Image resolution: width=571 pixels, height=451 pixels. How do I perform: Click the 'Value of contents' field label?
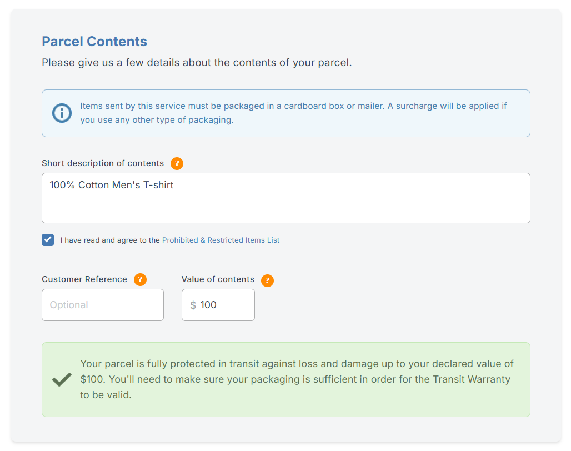[218, 279]
